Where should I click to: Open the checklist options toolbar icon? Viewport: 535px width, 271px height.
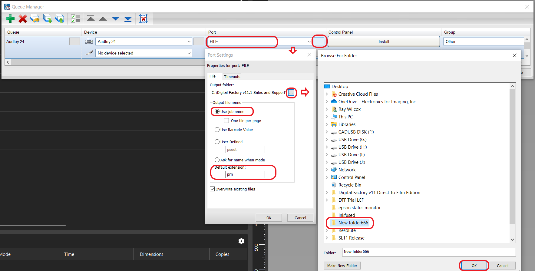pos(75,19)
